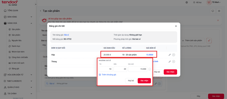227x99 pixels.
Task: Collapse the sidebar with the double-arrow button
Action: point(36,4)
